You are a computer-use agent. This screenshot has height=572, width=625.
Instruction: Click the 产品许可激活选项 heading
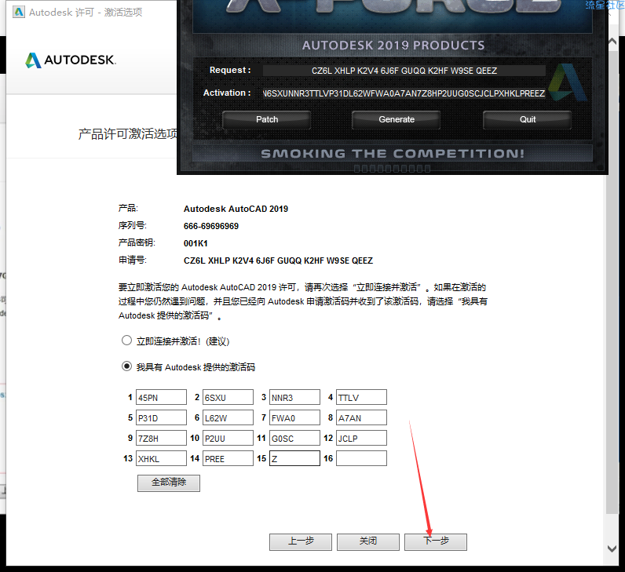click(x=127, y=134)
